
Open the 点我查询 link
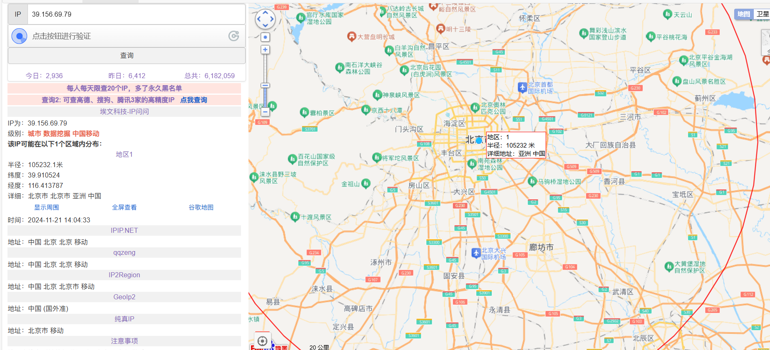coord(194,100)
